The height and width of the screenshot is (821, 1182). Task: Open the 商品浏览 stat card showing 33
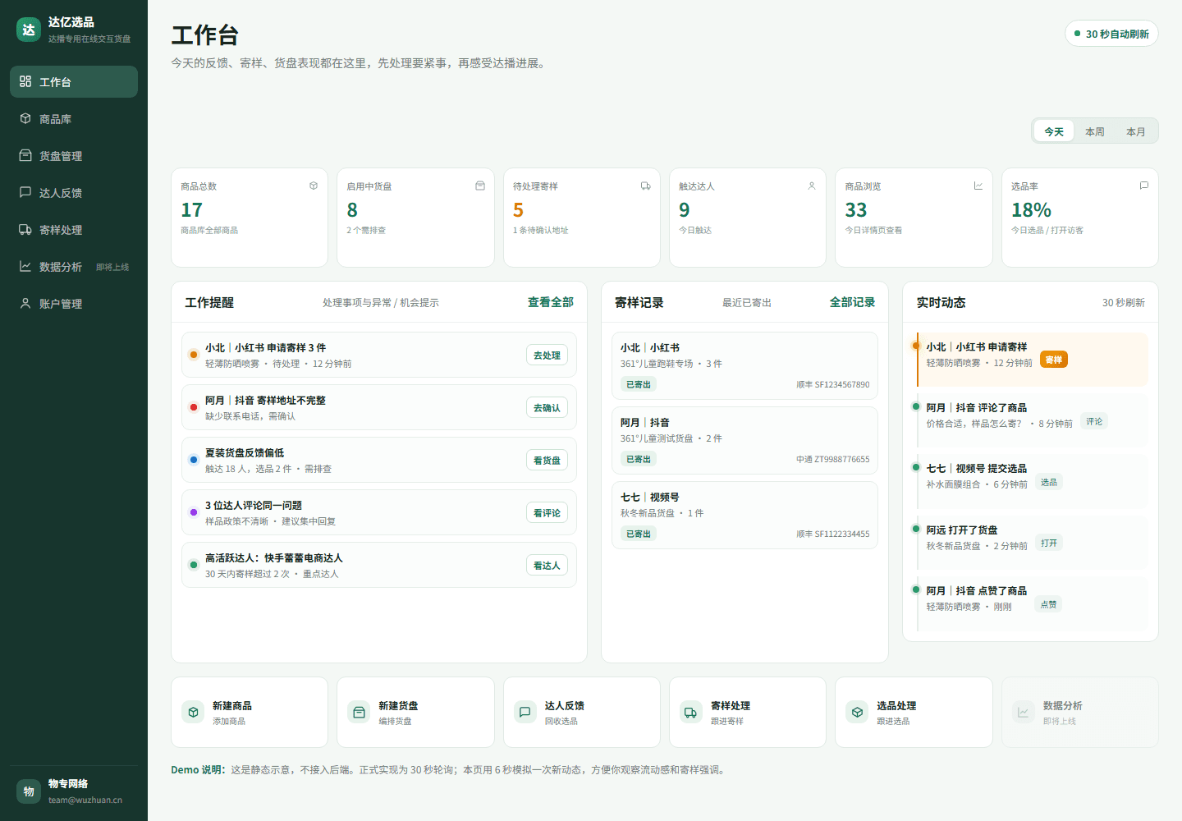(914, 218)
